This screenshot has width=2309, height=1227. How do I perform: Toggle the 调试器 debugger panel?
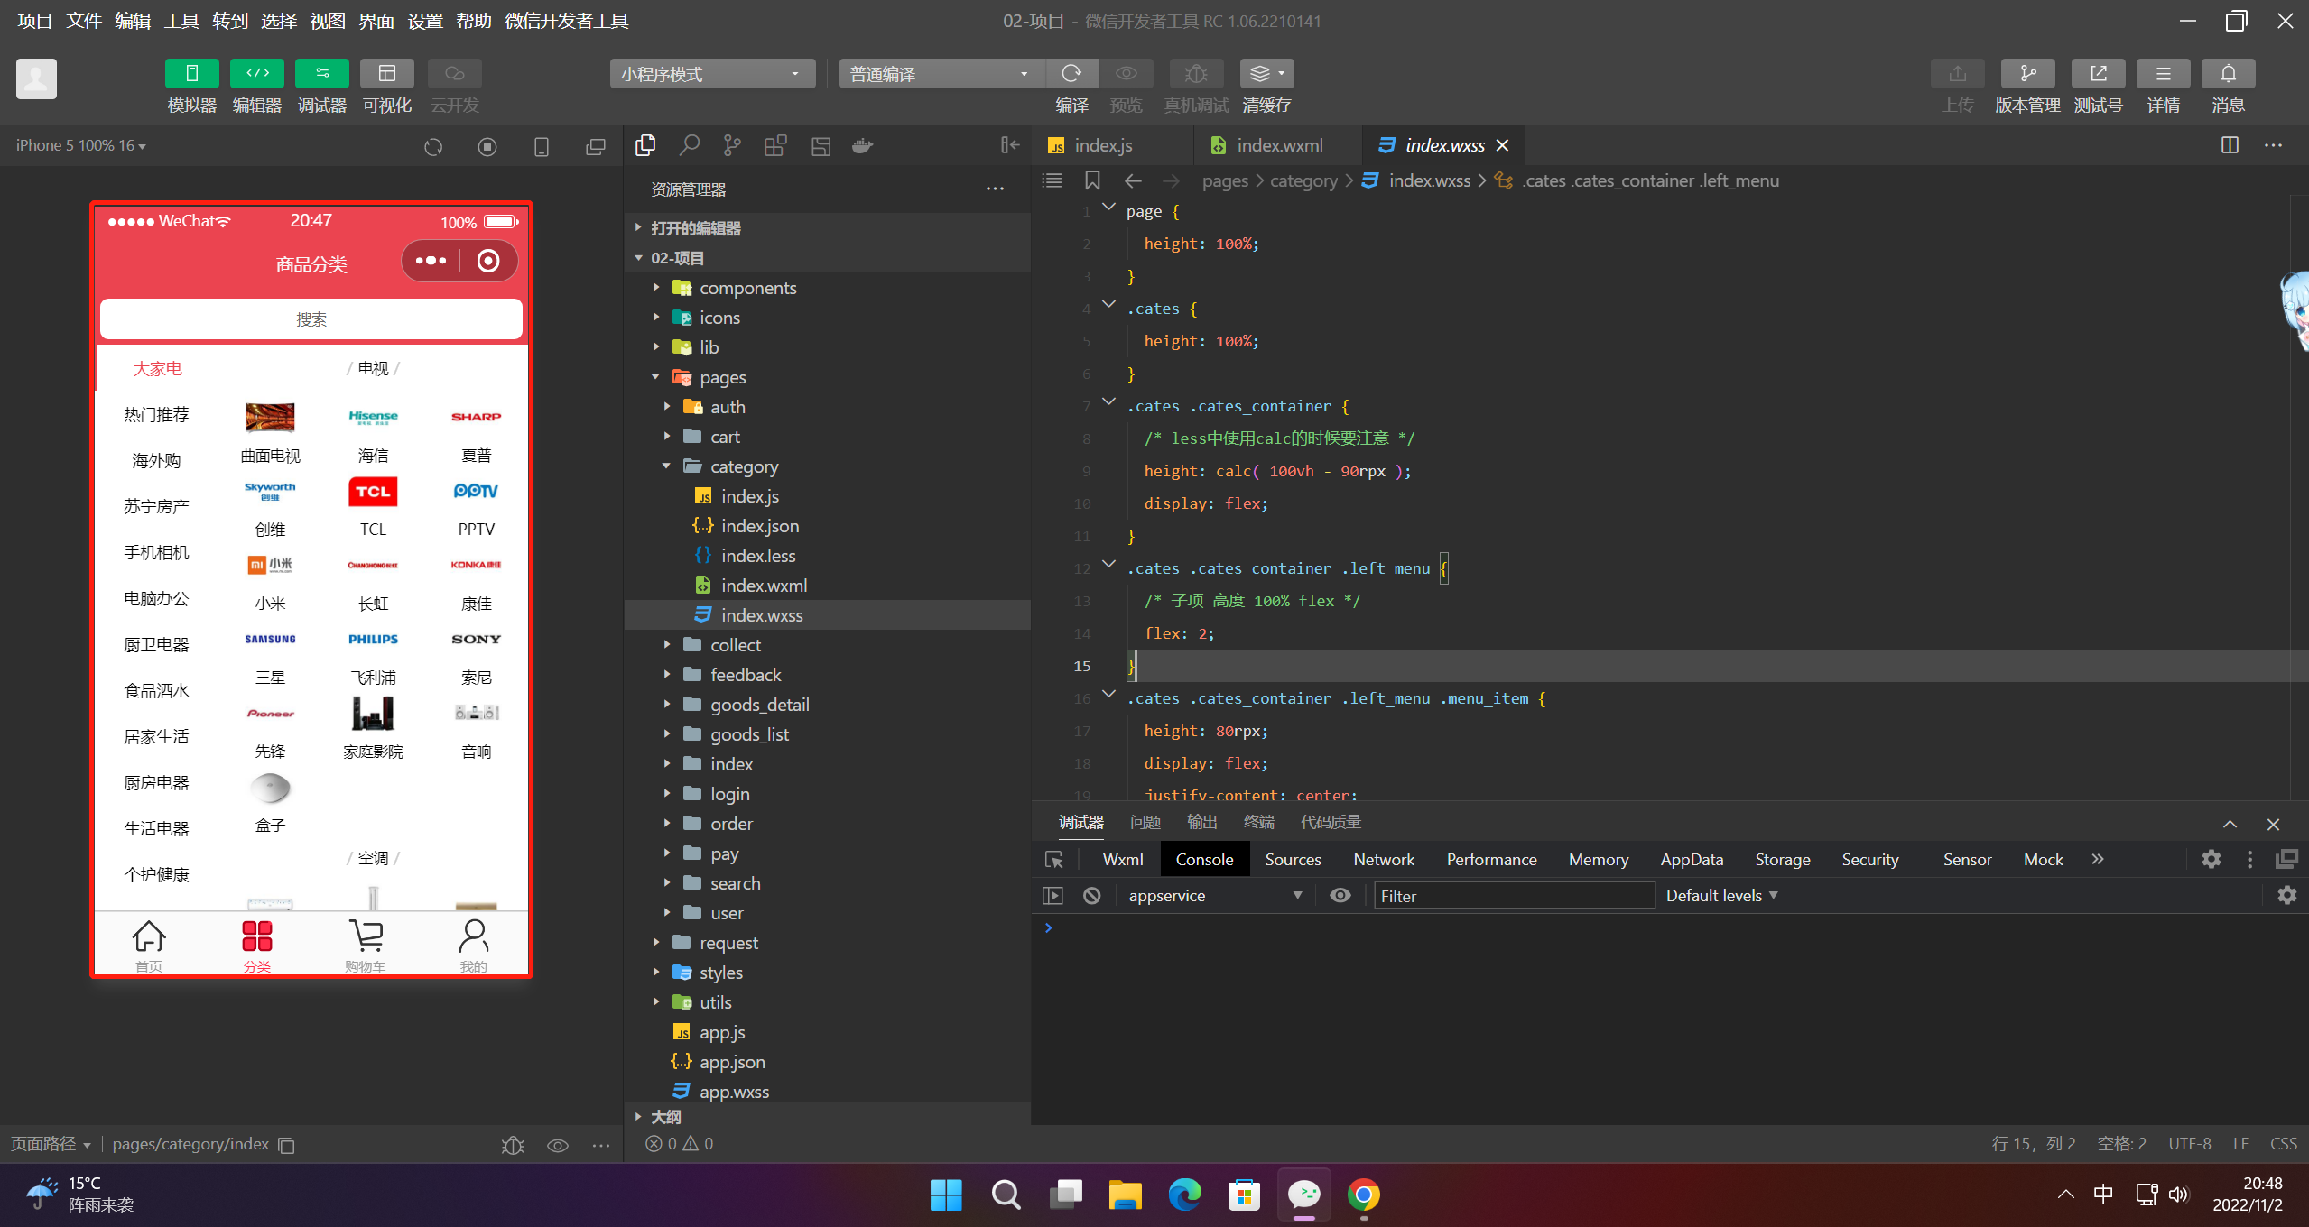pos(321,74)
